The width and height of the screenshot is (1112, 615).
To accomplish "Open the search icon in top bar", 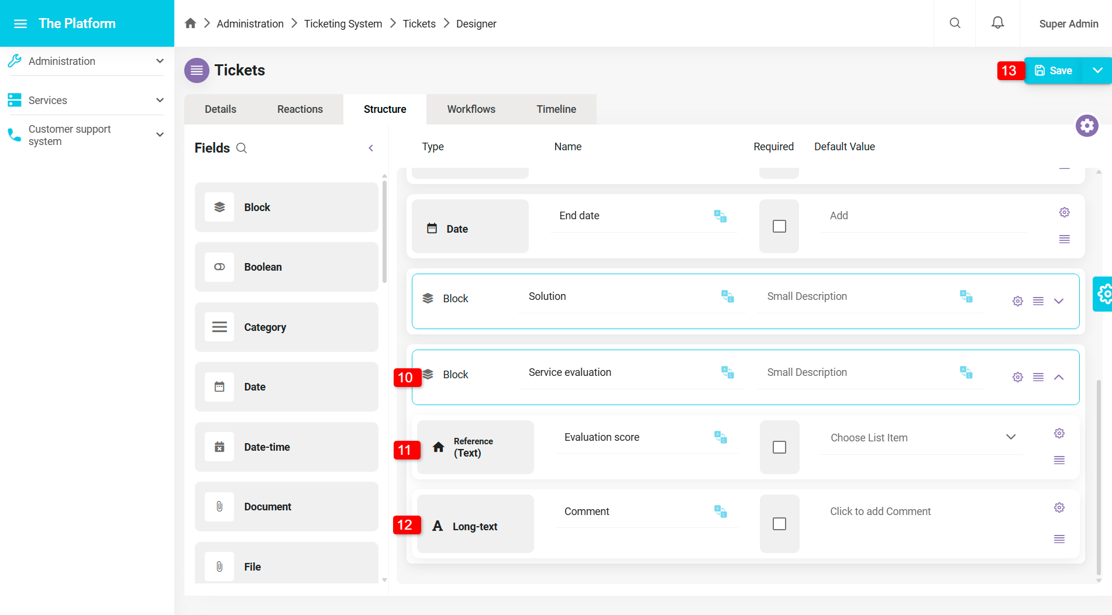I will pyautogui.click(x=955, y=23).
